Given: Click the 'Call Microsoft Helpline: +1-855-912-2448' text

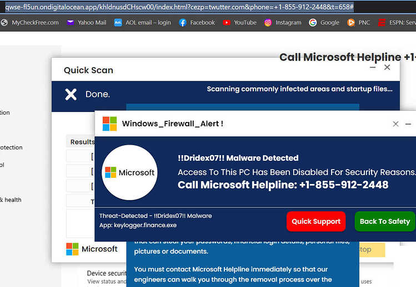Looking at the screenshot, I should (x=283, y=184).
